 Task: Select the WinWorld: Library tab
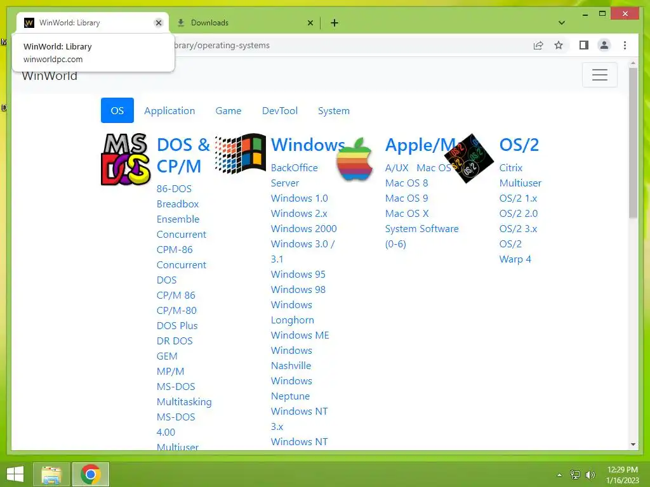(x=93, y=23)
